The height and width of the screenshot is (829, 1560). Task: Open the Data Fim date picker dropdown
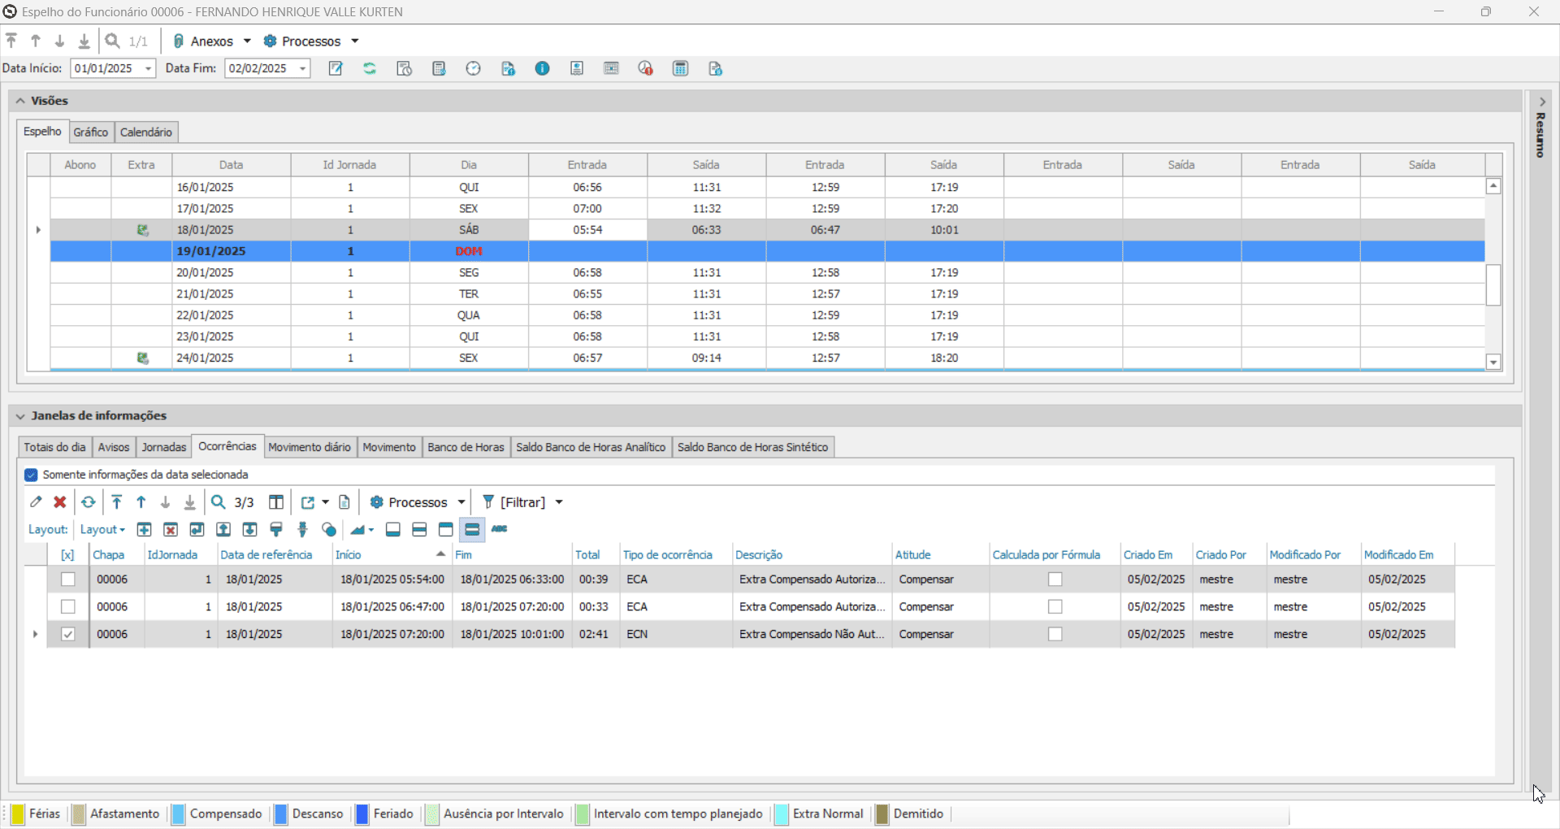pos(302,68)
